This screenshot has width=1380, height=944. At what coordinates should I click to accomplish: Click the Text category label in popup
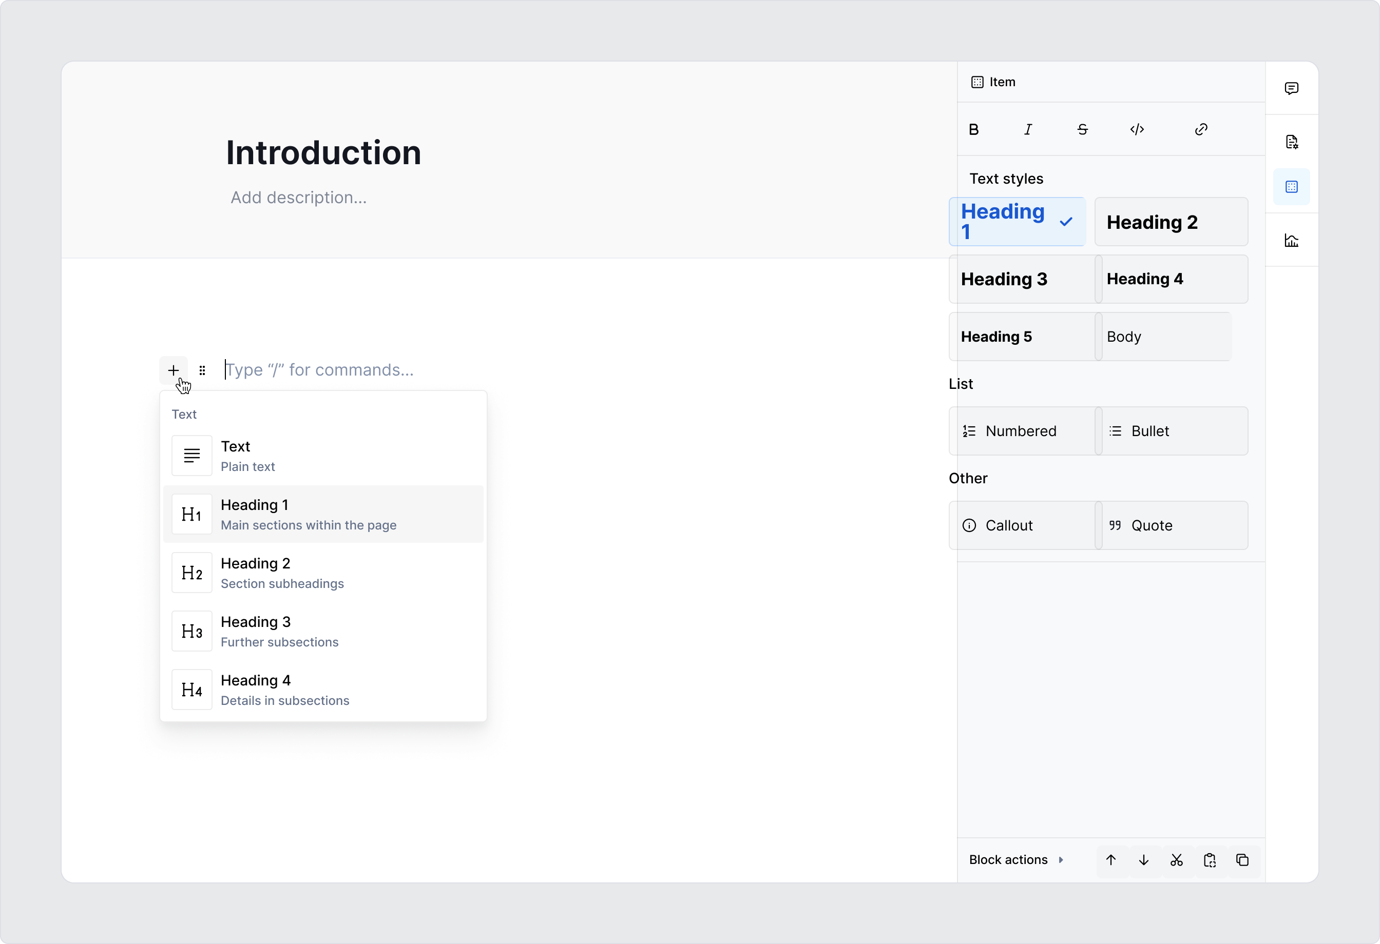pos(184,414)
